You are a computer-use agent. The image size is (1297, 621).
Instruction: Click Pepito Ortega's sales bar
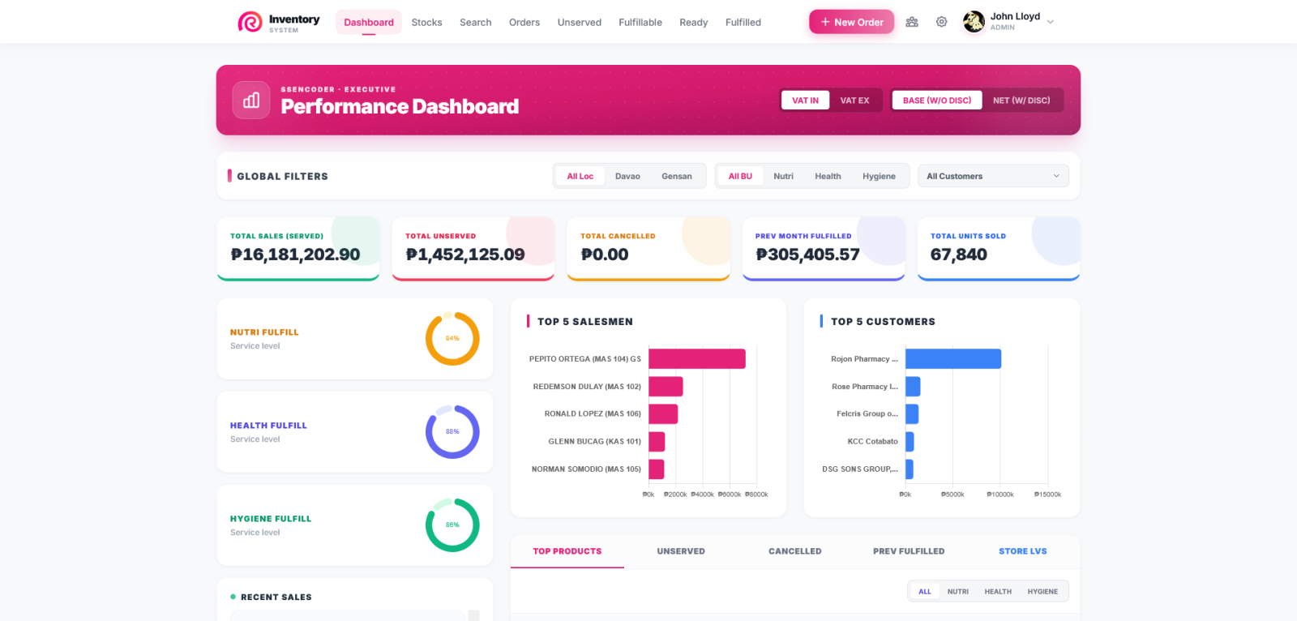click(697, 359)
